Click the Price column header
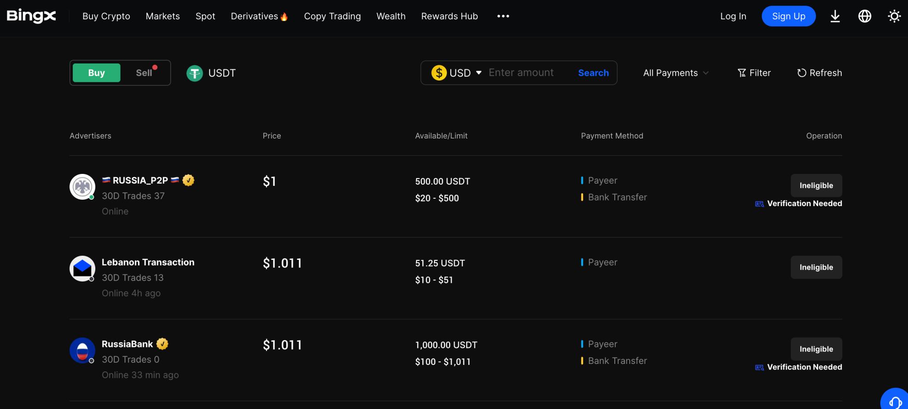Image resolution: width=908 pixels, height=409 pixels. tap(272, 136)
